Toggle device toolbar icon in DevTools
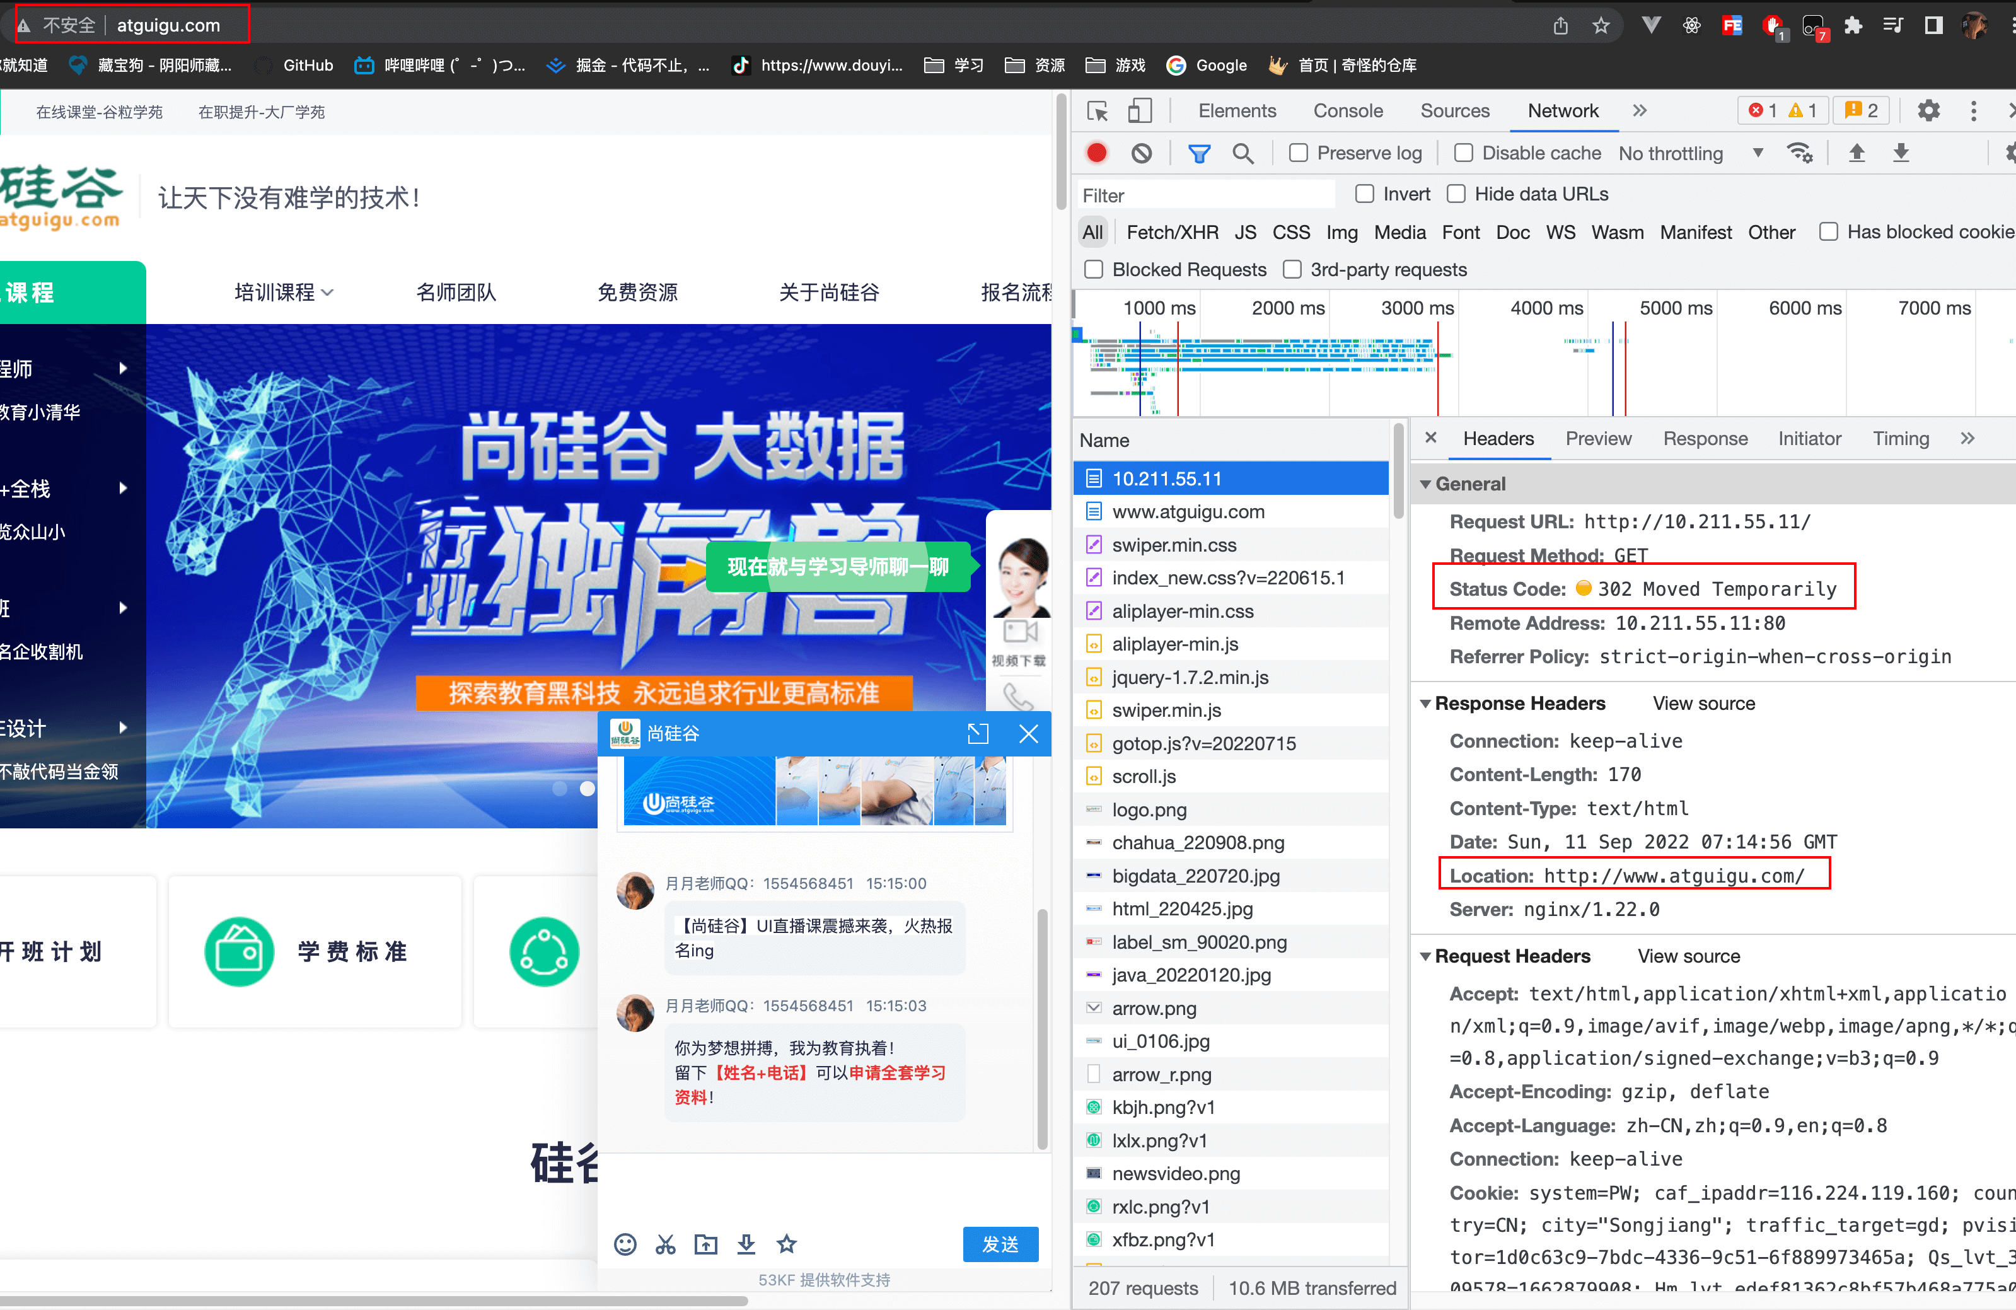2016x1310 pixels. point(1139,111)
